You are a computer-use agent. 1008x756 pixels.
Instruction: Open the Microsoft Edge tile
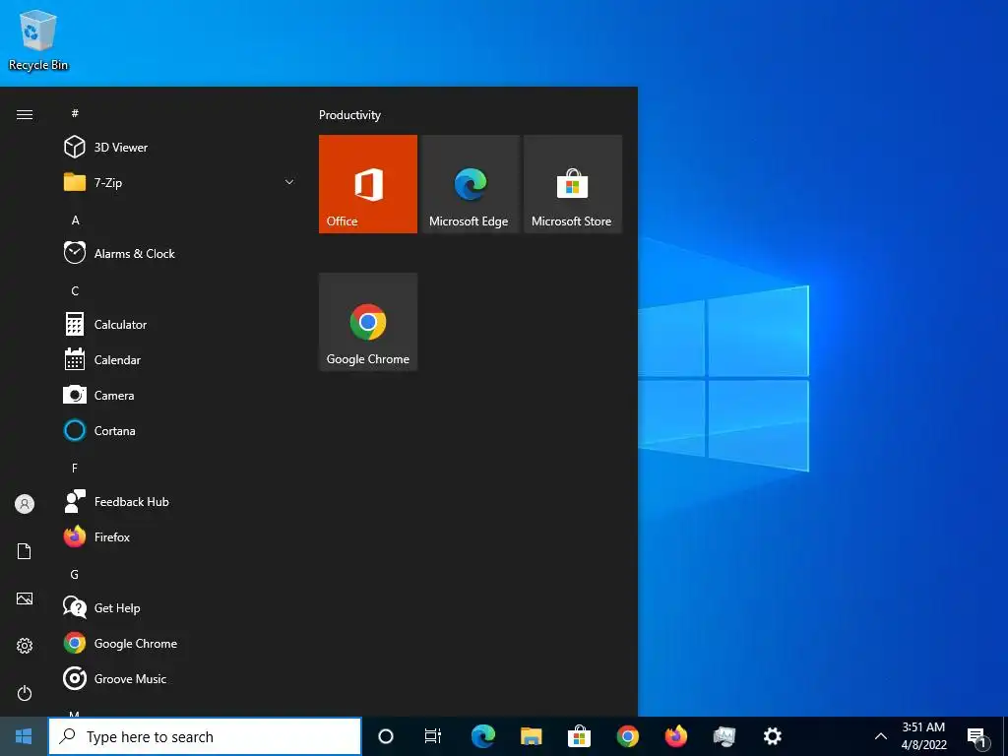point(470,184)
